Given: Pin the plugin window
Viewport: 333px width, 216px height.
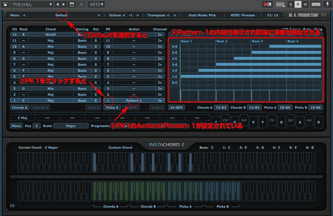Looking at the screenshot, I should click(x=327, y=4).
